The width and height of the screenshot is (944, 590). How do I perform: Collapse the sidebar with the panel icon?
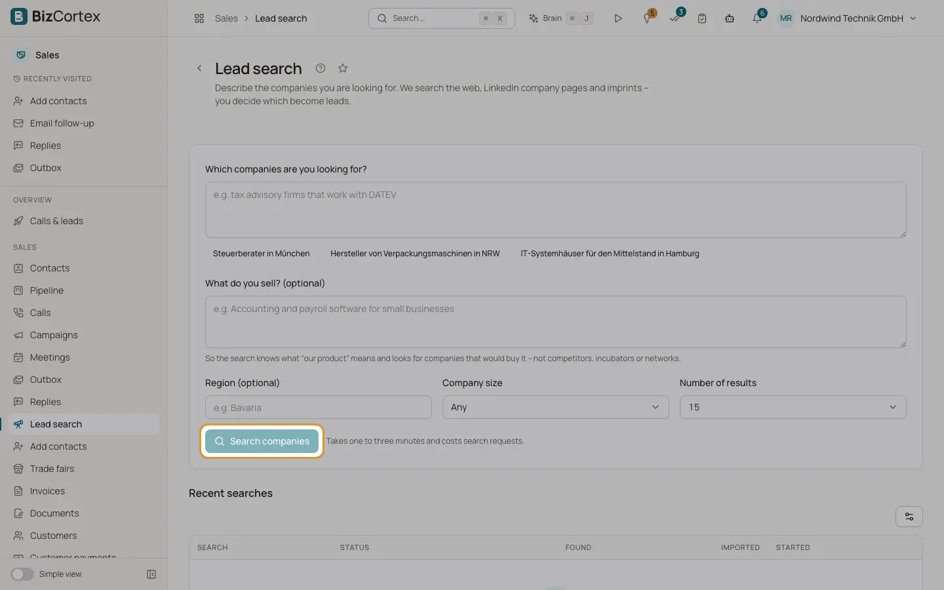tap(151, 574)
